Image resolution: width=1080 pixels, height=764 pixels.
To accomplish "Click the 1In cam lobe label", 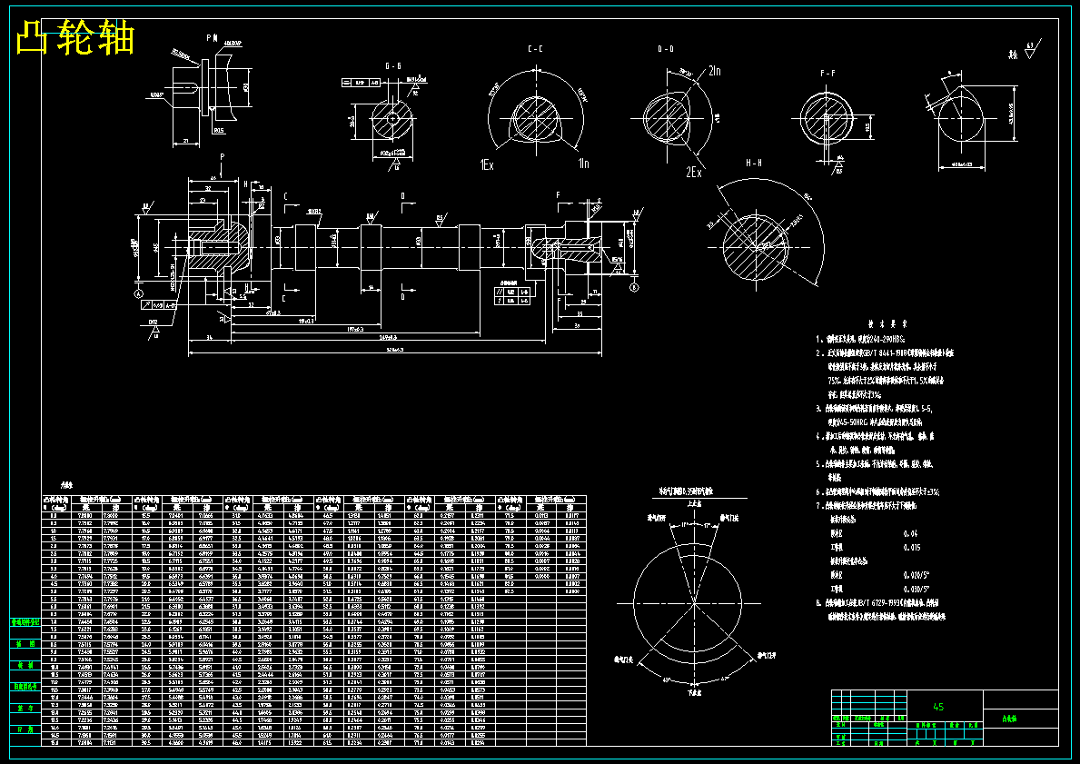I will 583,164.
